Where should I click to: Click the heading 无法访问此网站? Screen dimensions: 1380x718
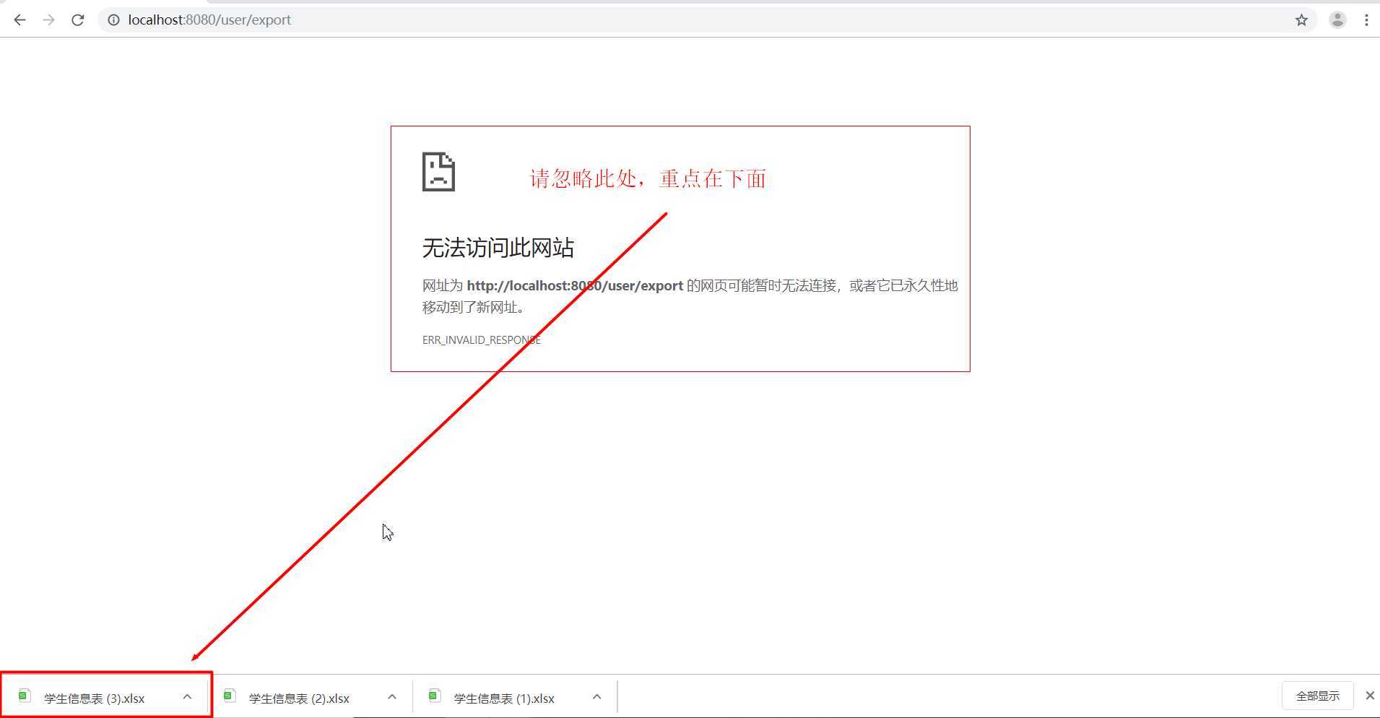[x=498, y=248]
